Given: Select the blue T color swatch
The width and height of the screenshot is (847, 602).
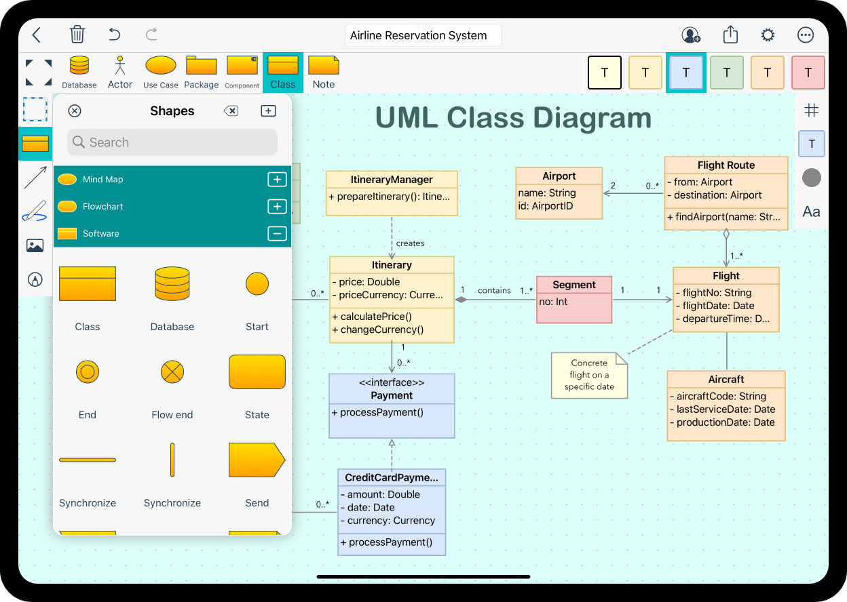Looking at the screenshot, I should coord(686,72).
